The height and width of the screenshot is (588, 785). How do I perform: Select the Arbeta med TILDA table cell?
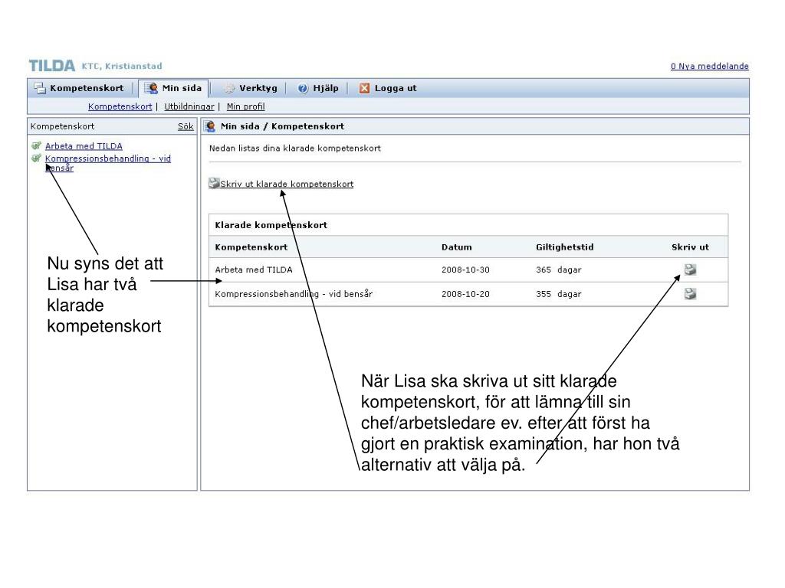click(x=254, y=270)
